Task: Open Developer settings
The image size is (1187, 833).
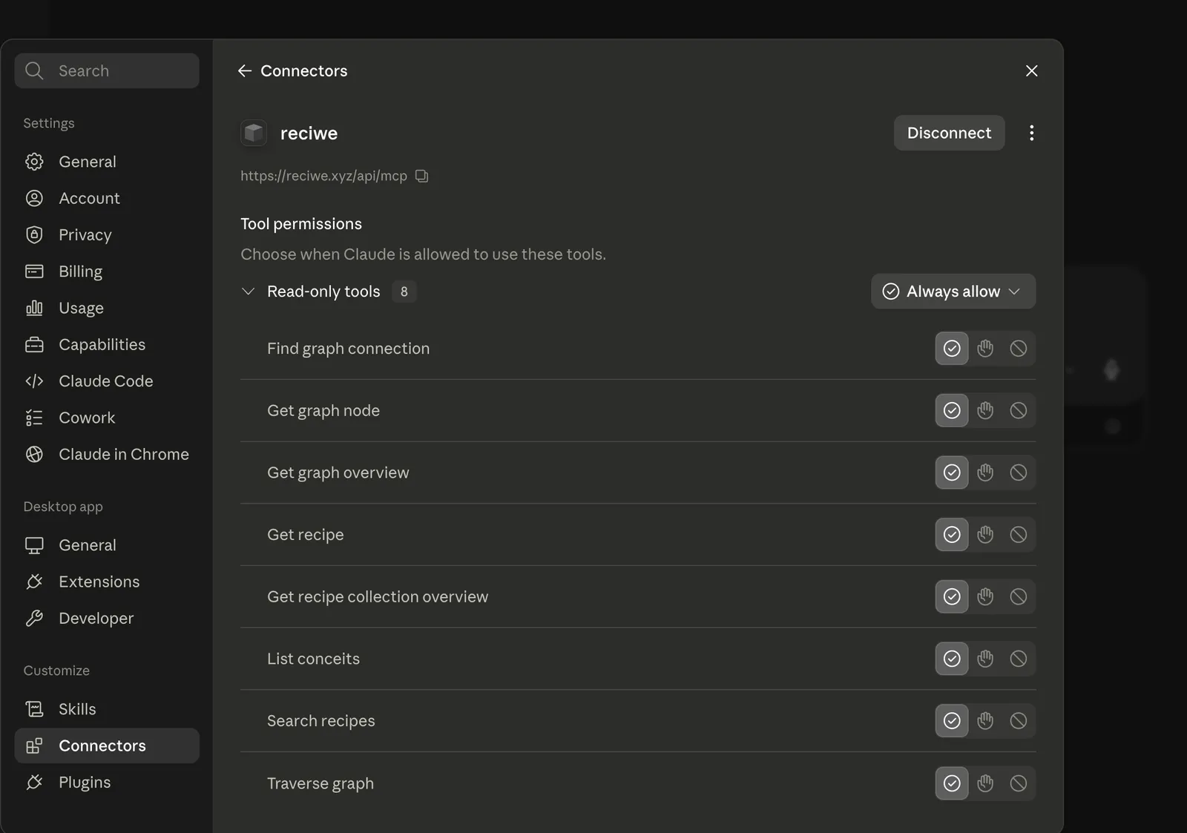Action: 107,618
